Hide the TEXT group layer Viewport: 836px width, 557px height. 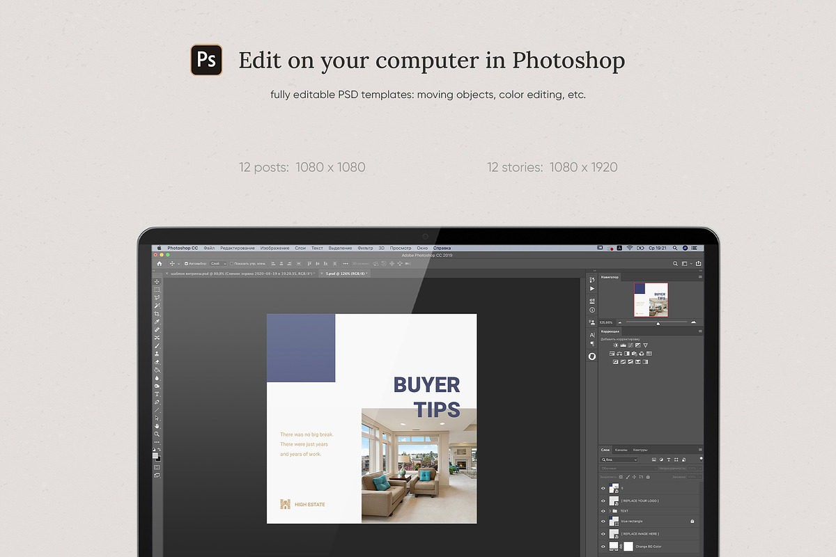pyautogui.click(x=603, y=511)
